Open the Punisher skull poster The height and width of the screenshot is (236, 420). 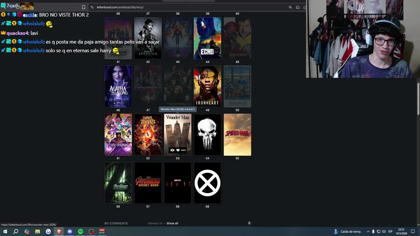(x=207, y=134)
